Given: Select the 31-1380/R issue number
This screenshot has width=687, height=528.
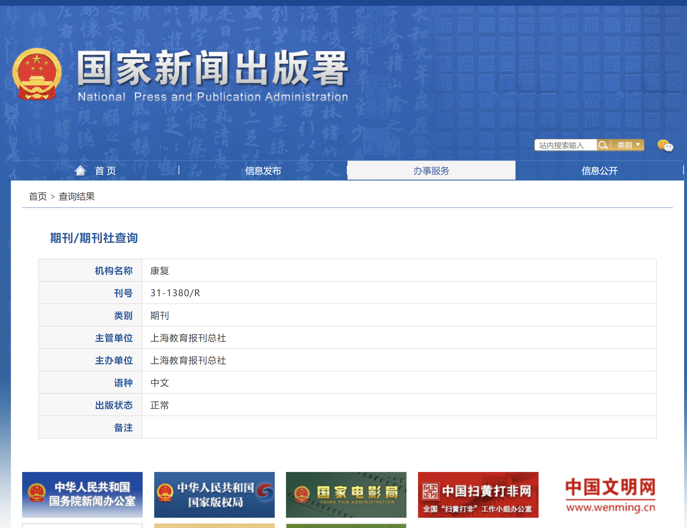Looking at the screenshot, I should (x=175, y=293).
